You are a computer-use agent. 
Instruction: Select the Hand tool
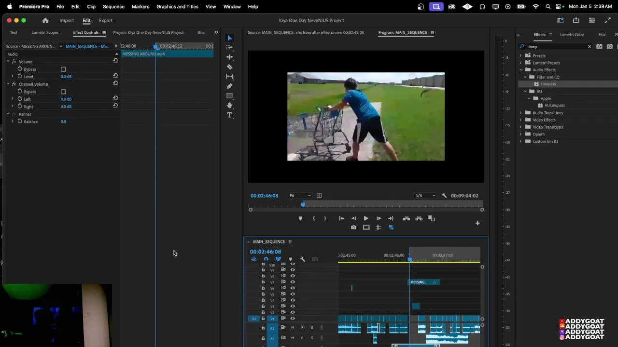click(x=230, y=106)
